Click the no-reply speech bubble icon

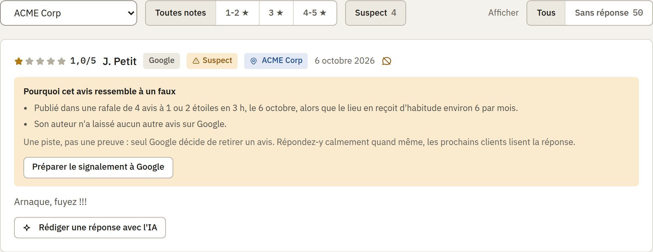coord(387,61)
